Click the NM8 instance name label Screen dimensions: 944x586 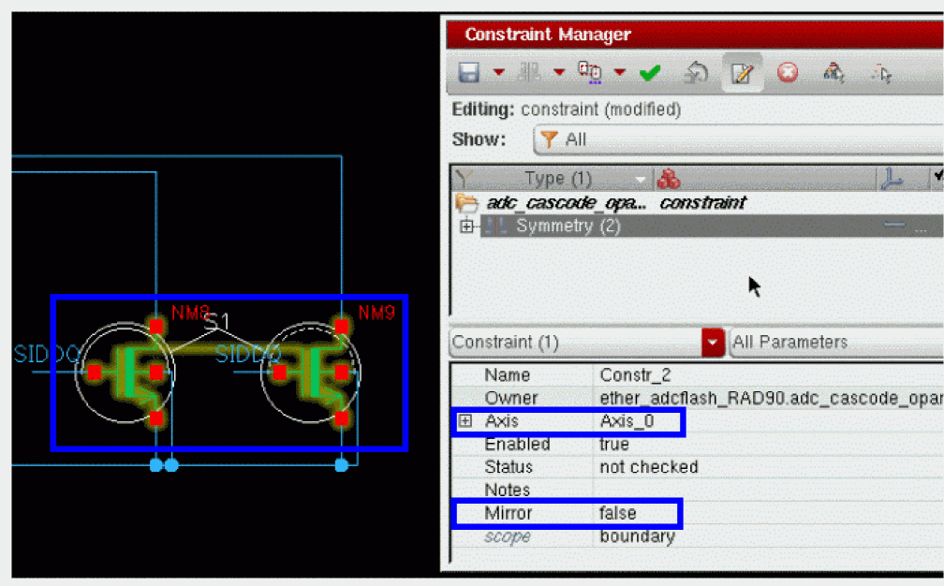tap(190, 313)
